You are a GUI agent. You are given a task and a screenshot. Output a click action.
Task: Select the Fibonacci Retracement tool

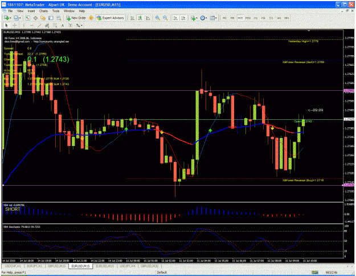point(55,26)
